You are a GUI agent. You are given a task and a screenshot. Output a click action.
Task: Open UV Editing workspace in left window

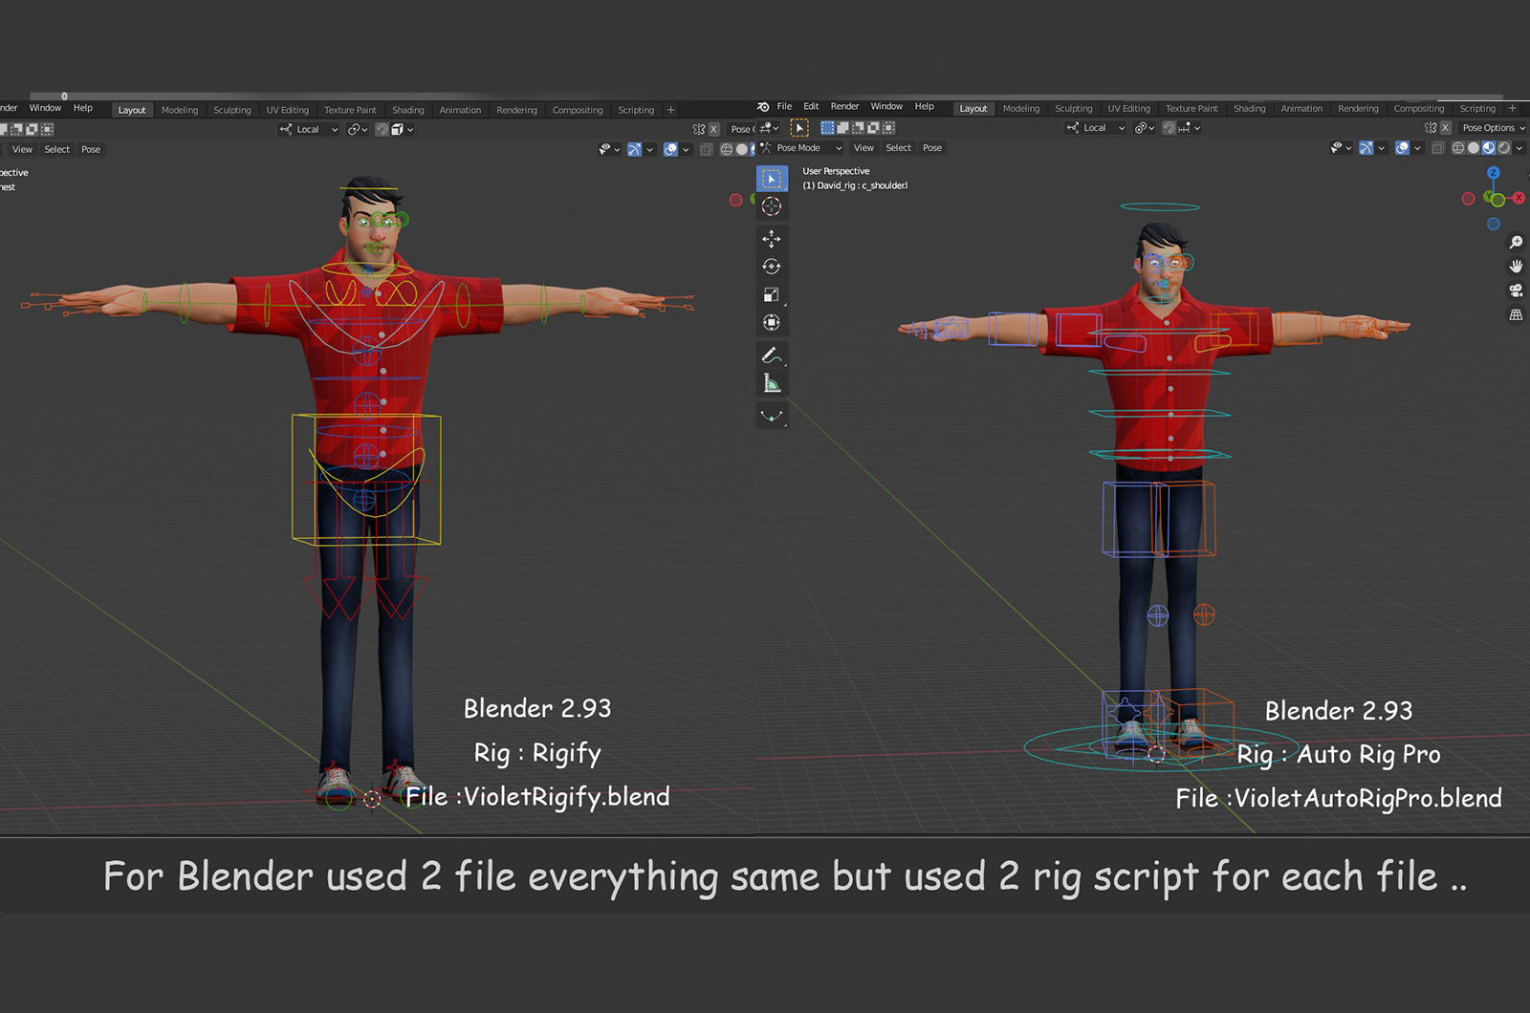(x=288, y=111)
